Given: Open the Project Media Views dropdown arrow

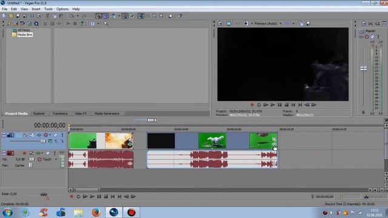Looking at the screenshot, I should 98,24.
